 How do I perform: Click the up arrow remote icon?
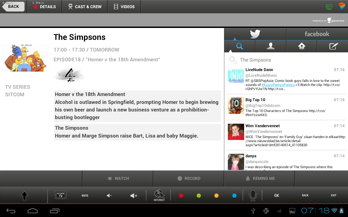24,196
